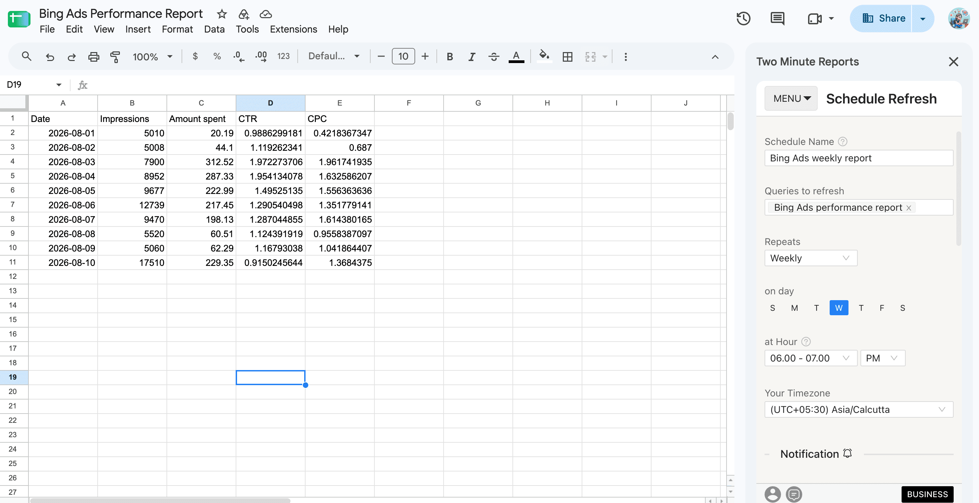Image resolution: width=979 pixels, height=503 pixels.
Task: Decrease font size with minus button
Action: (381, 57)
